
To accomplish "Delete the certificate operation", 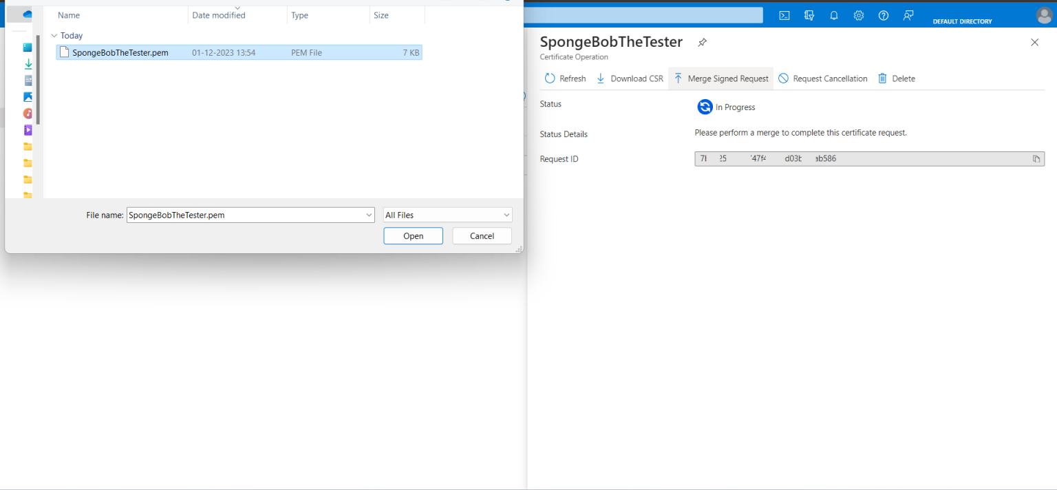I will coord(896,78).
